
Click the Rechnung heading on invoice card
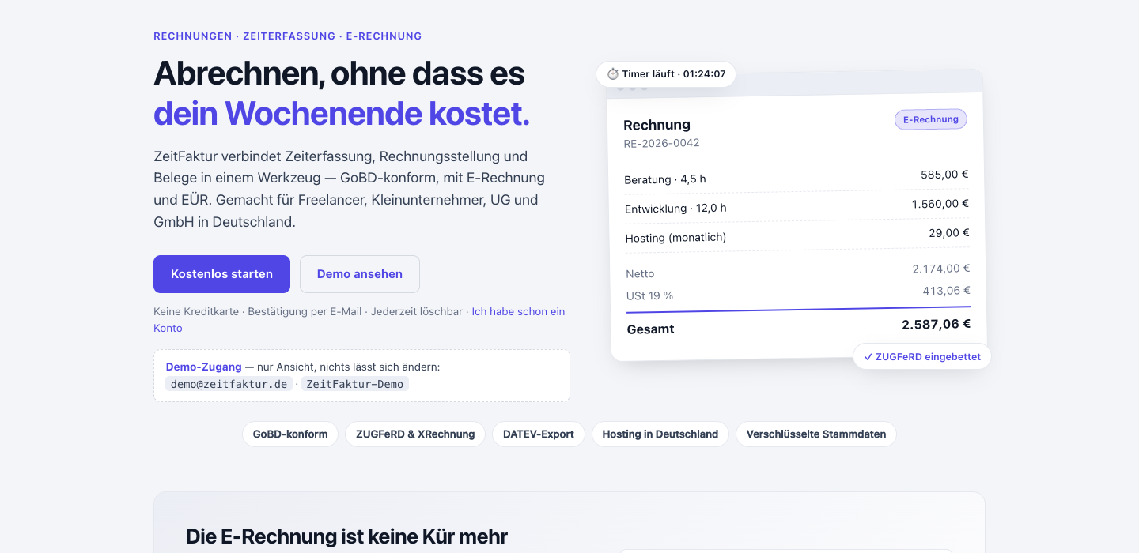click(657, 125)
